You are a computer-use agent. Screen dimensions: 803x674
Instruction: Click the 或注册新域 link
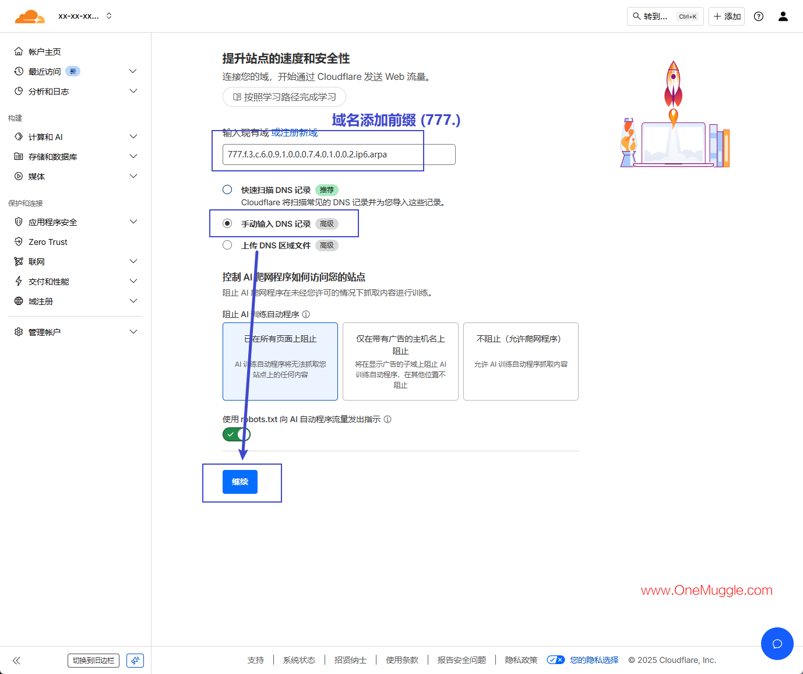click(x=294, y=133)
